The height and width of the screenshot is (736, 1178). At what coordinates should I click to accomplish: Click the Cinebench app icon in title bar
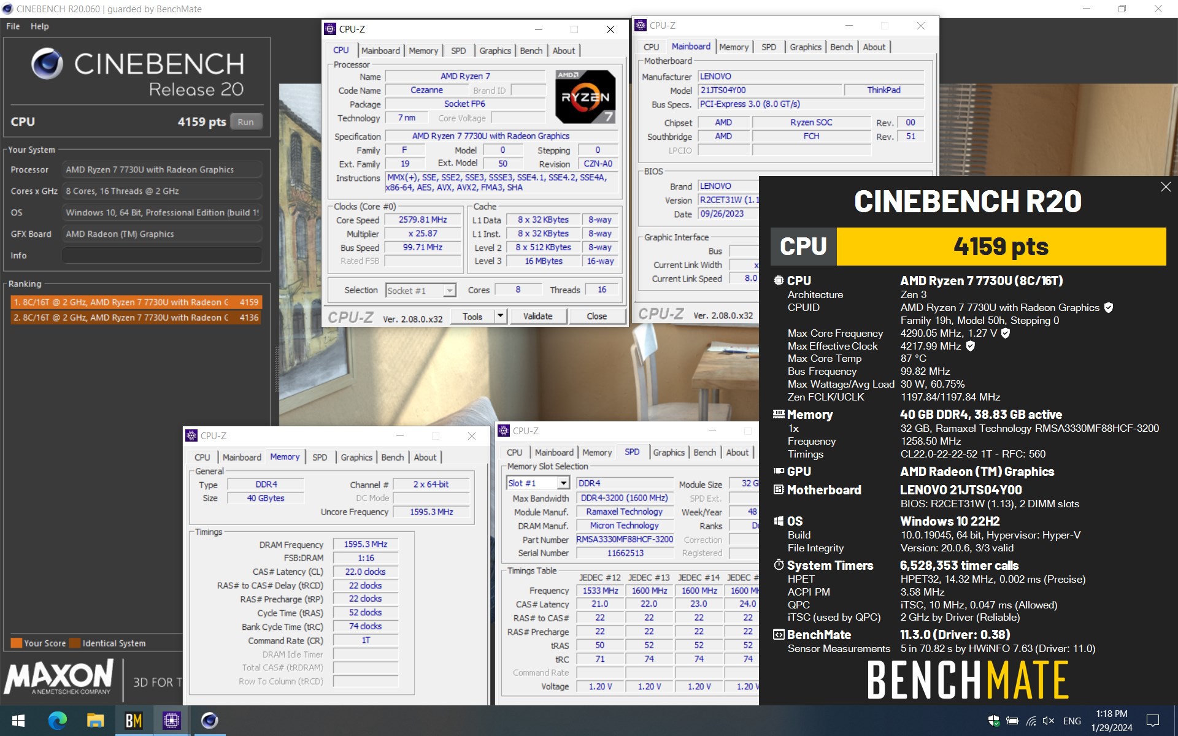(x=7, y=9)
